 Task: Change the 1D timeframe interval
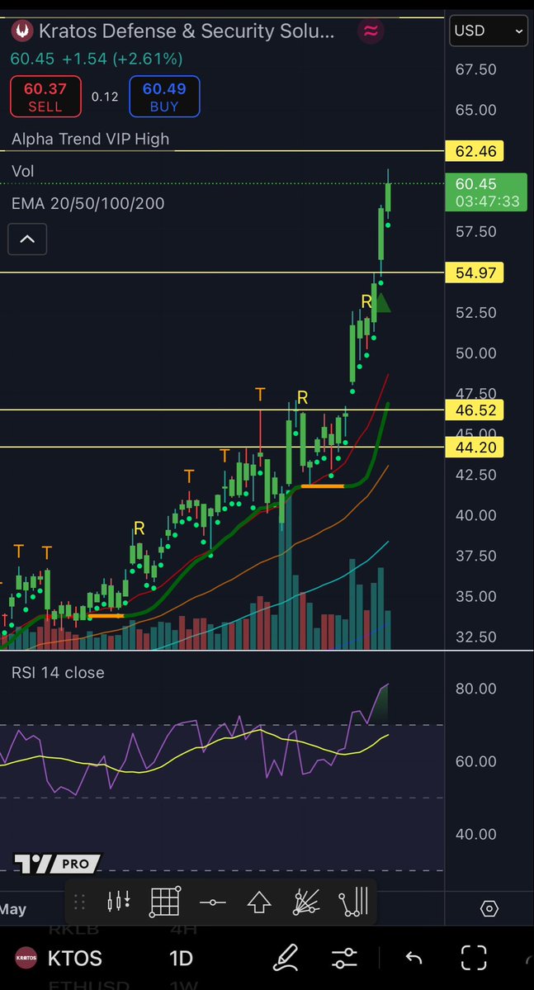181,958
